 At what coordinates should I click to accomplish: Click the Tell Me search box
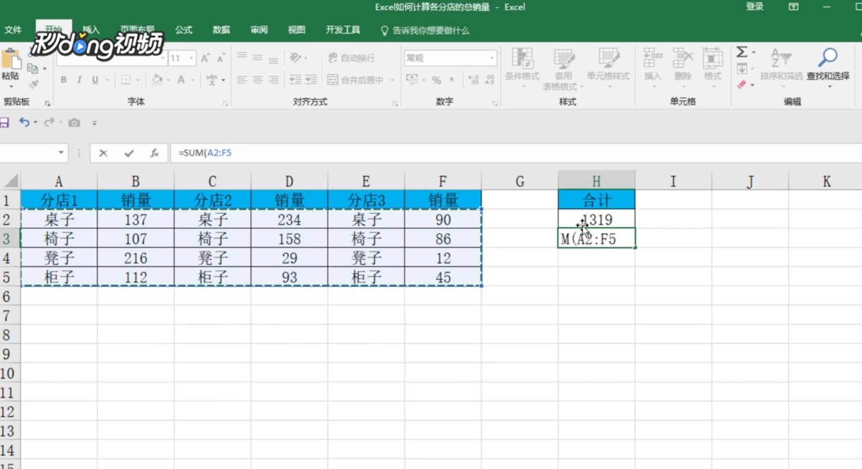point(425,31)
